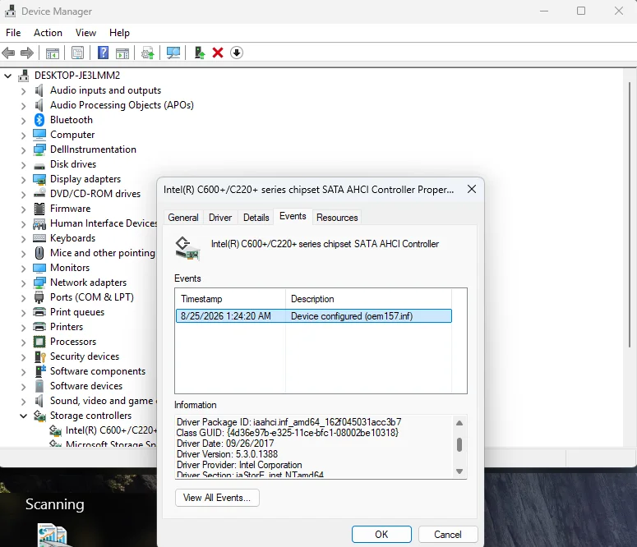Open the View menu
This screenshot has height=547, width=637.
(85, 33)
